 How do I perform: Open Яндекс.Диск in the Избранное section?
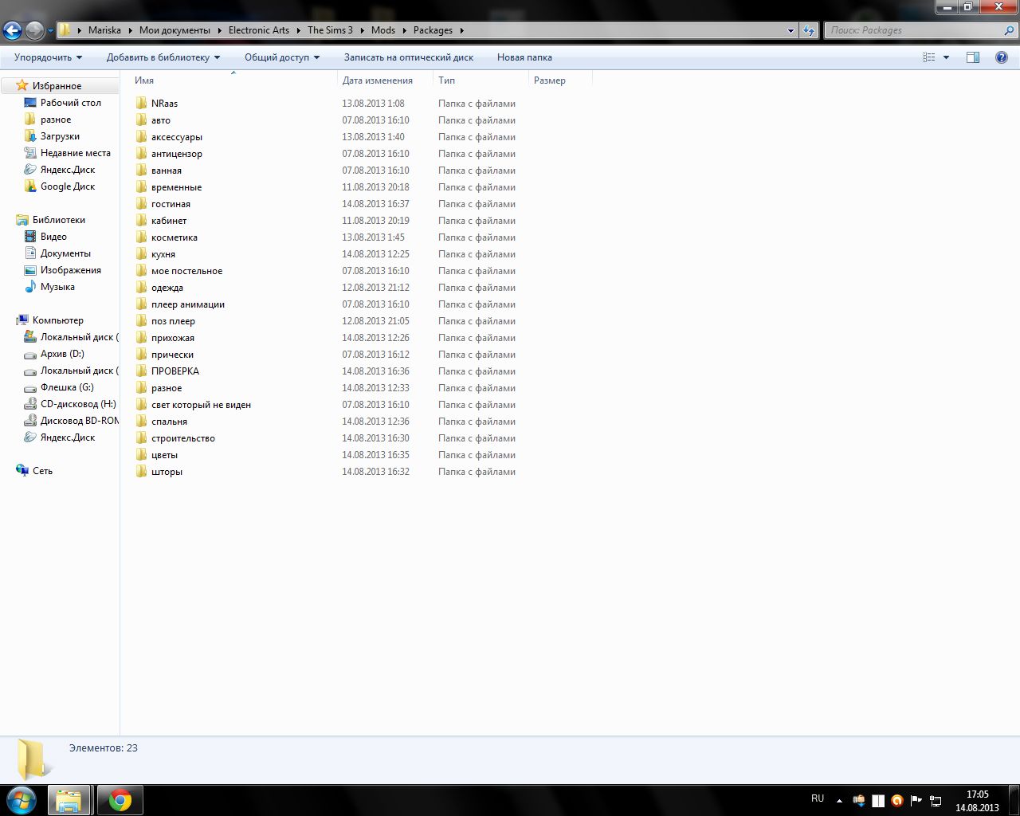coord(67,170)
